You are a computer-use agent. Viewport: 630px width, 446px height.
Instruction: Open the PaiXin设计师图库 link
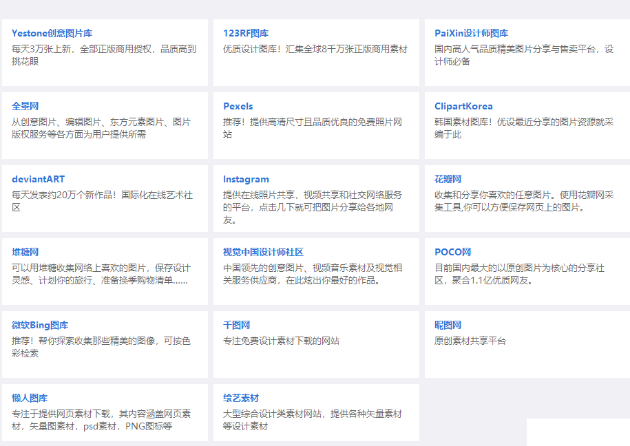471,33
